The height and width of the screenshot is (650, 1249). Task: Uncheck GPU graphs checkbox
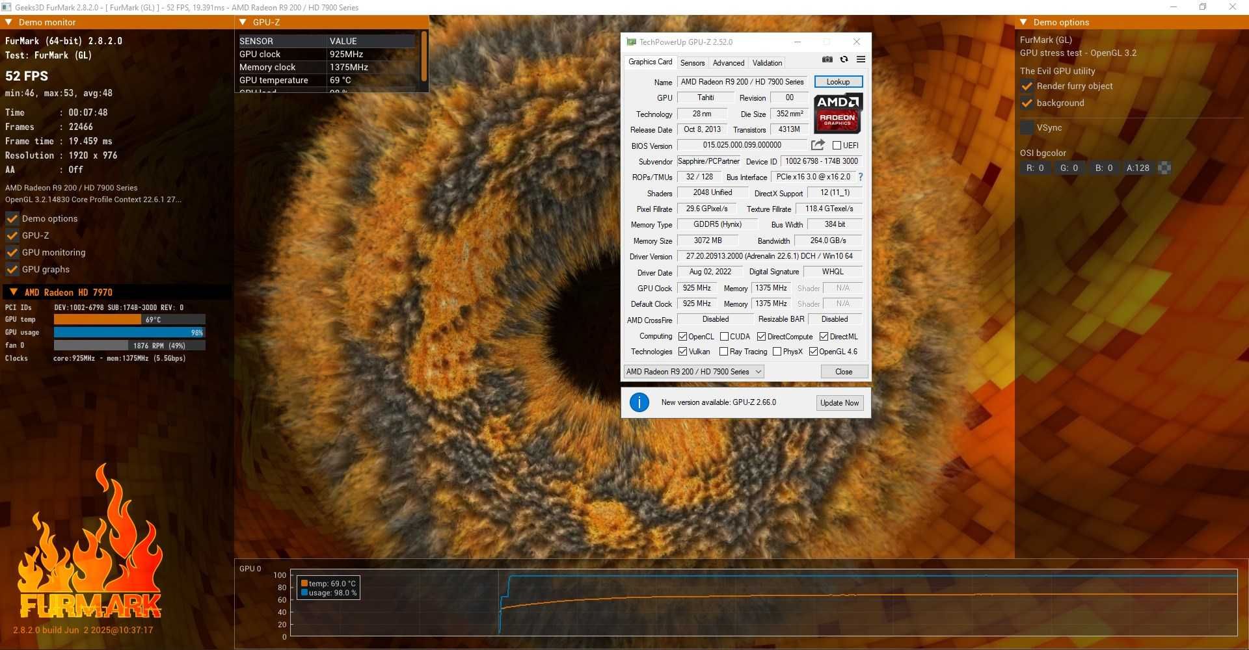pos(12,269)
